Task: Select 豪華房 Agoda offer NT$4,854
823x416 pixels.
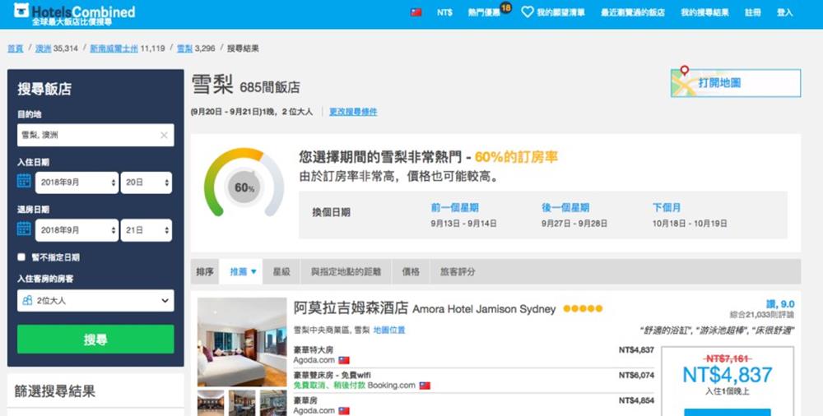Action: click(x=474, y=405)
